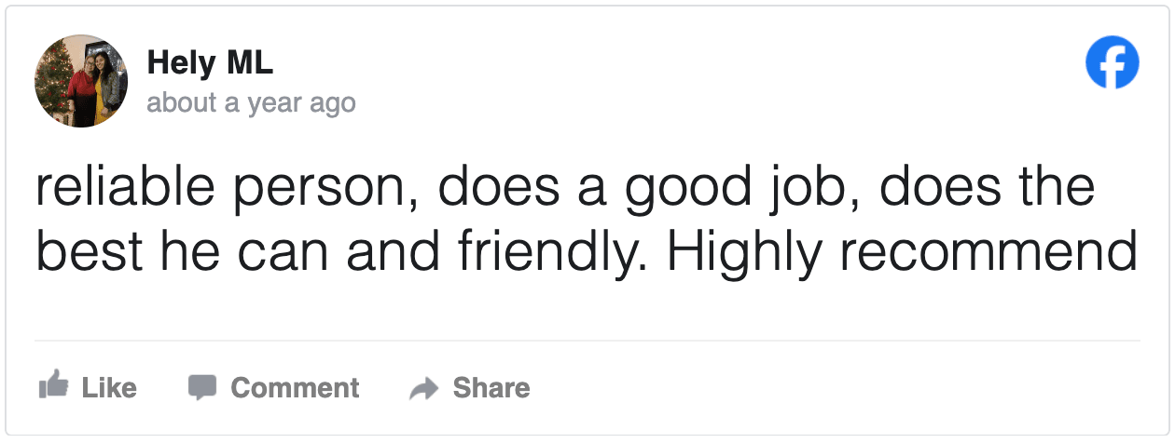Image resolution: width=1175 pixels, height=443 pixels.
Task: Open Hely ML's circular profile photo
Action: [x=81, y=81]
